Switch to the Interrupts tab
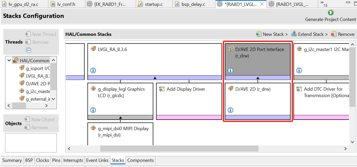This screenshot has width=357, height=167. coord(73,160)
